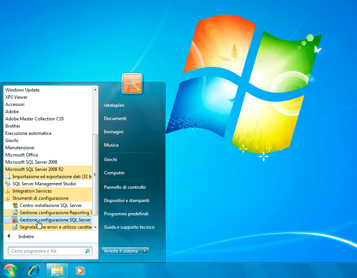This screenshot has width=357, height=278.
Task: Open the ratataplan user folder
Action: click(x=114, y=105)
